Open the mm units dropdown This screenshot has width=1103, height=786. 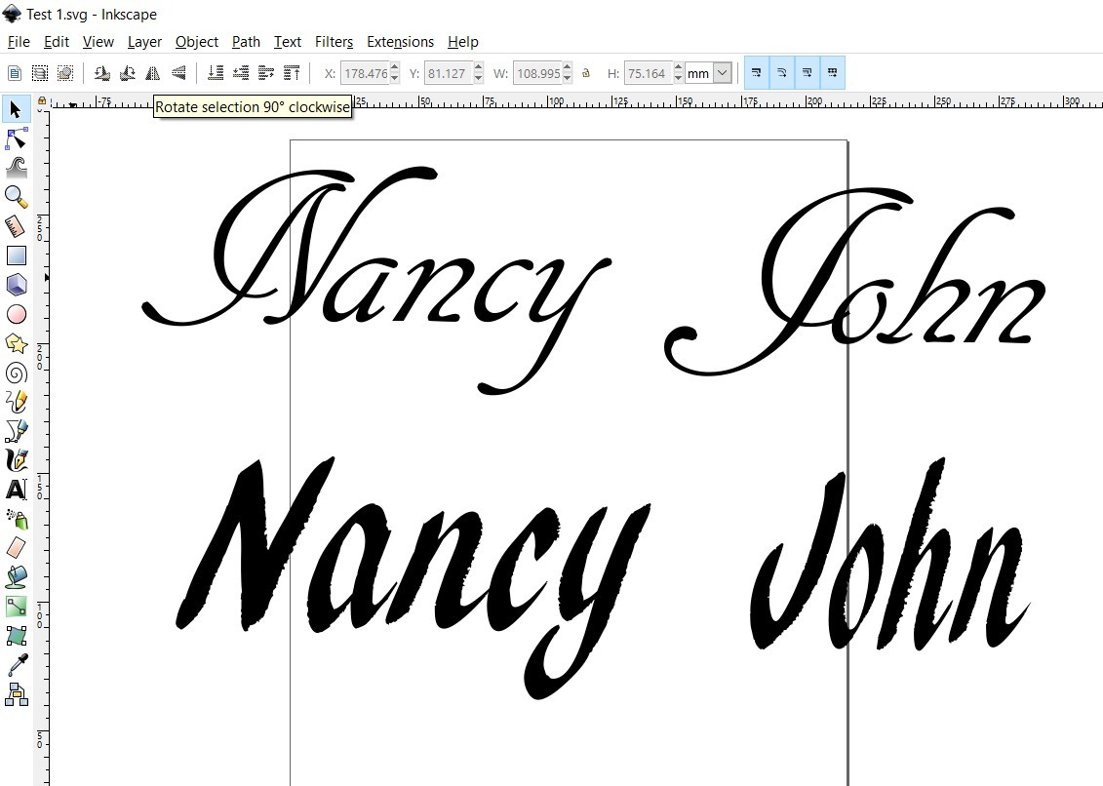(722, 72)
